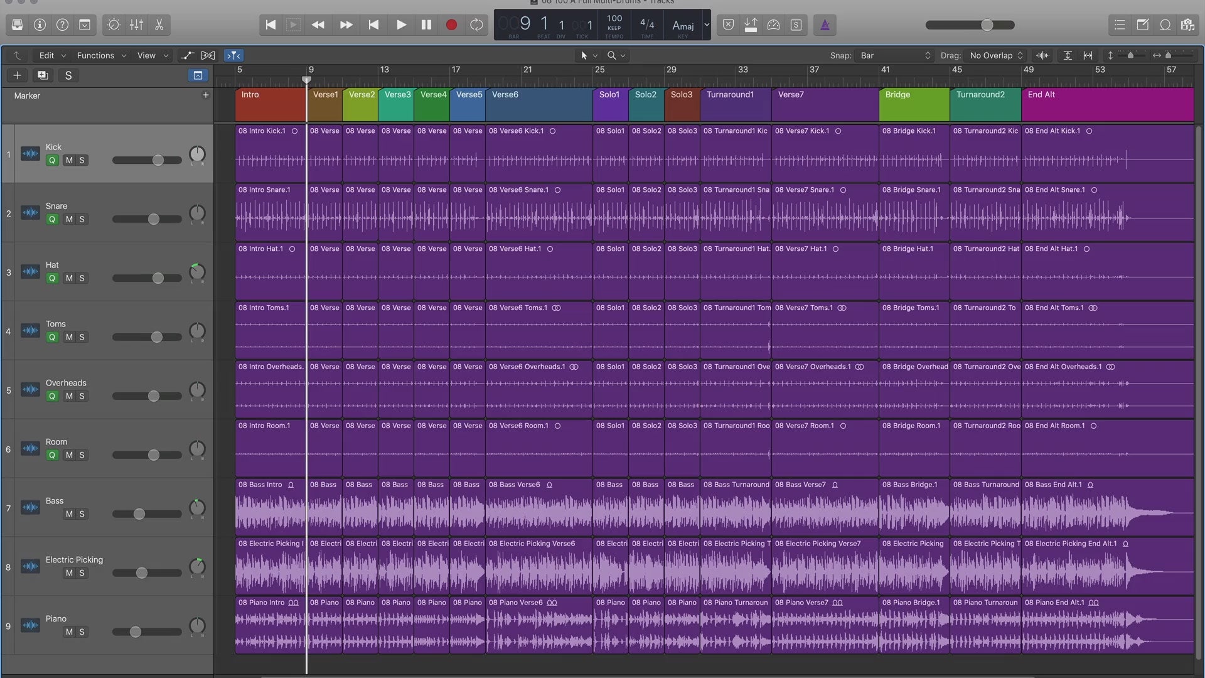Click the Rewind transport button
1205x678 pixels.
[x=318, y=25]
